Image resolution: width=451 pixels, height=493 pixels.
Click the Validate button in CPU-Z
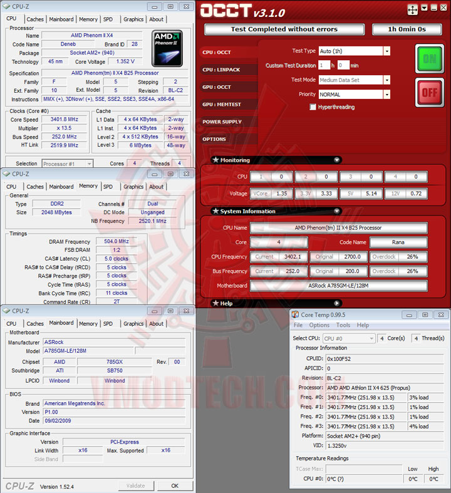tap(136, 485)
